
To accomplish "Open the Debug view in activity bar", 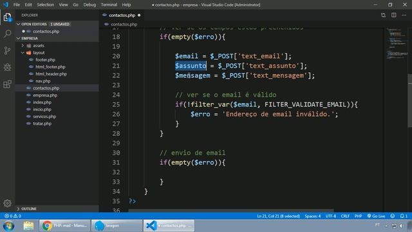I will click(7, 67).
